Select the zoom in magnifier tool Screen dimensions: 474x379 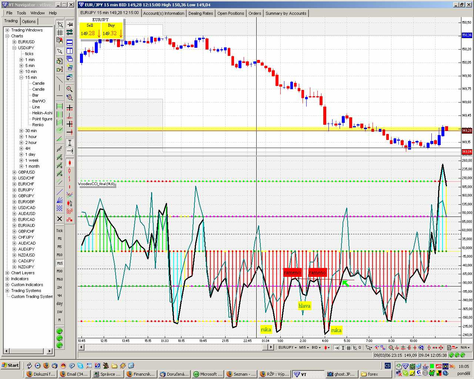coord(69,89)
